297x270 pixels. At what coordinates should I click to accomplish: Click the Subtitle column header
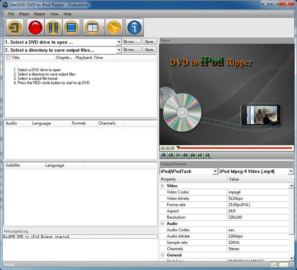[24, 165]
